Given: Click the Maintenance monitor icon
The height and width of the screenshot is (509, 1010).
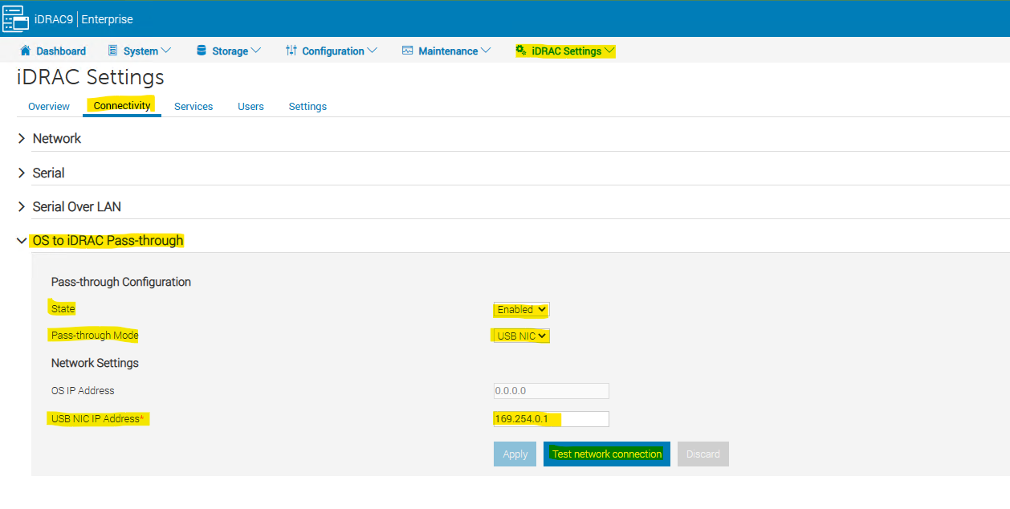Looking at the screenshot, I should point(407,51).
